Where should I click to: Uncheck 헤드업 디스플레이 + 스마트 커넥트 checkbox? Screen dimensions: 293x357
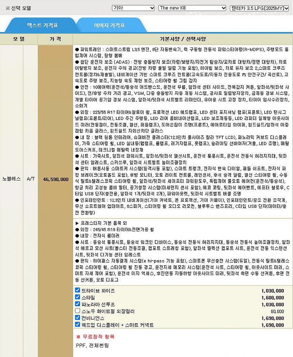click(78, 325)
